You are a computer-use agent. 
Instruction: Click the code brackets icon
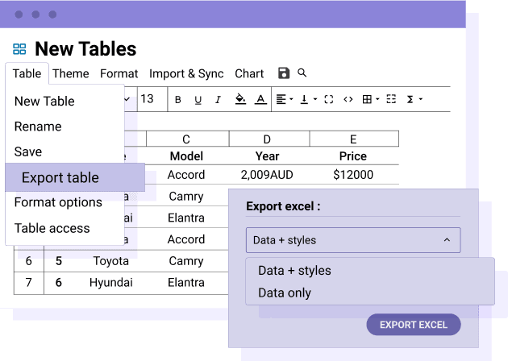pos(348,100)
